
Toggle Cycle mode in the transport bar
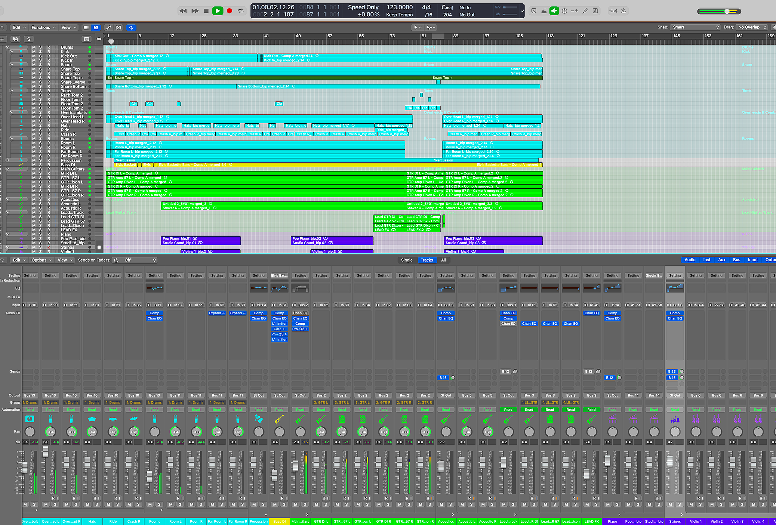click(241, 11)
